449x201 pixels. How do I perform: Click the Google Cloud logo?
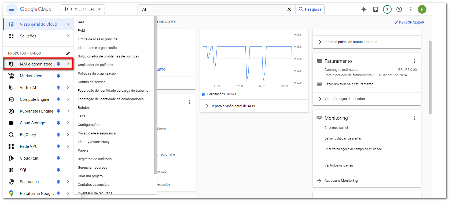[36, 9]
